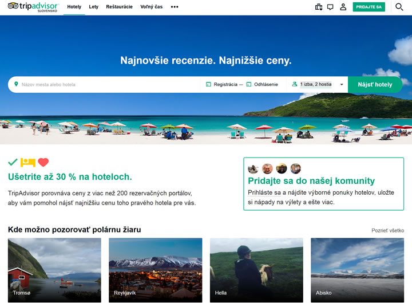
Task: Click the TripAdvisor owl logo
Action: (x=15, y=6)
